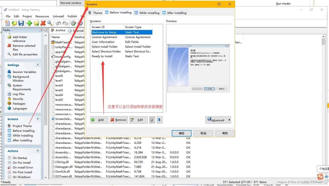Image resolution: width=329 pixels, height=186 pixels.
Task: Open the Resources menu
Action: [x=42, y=16]
